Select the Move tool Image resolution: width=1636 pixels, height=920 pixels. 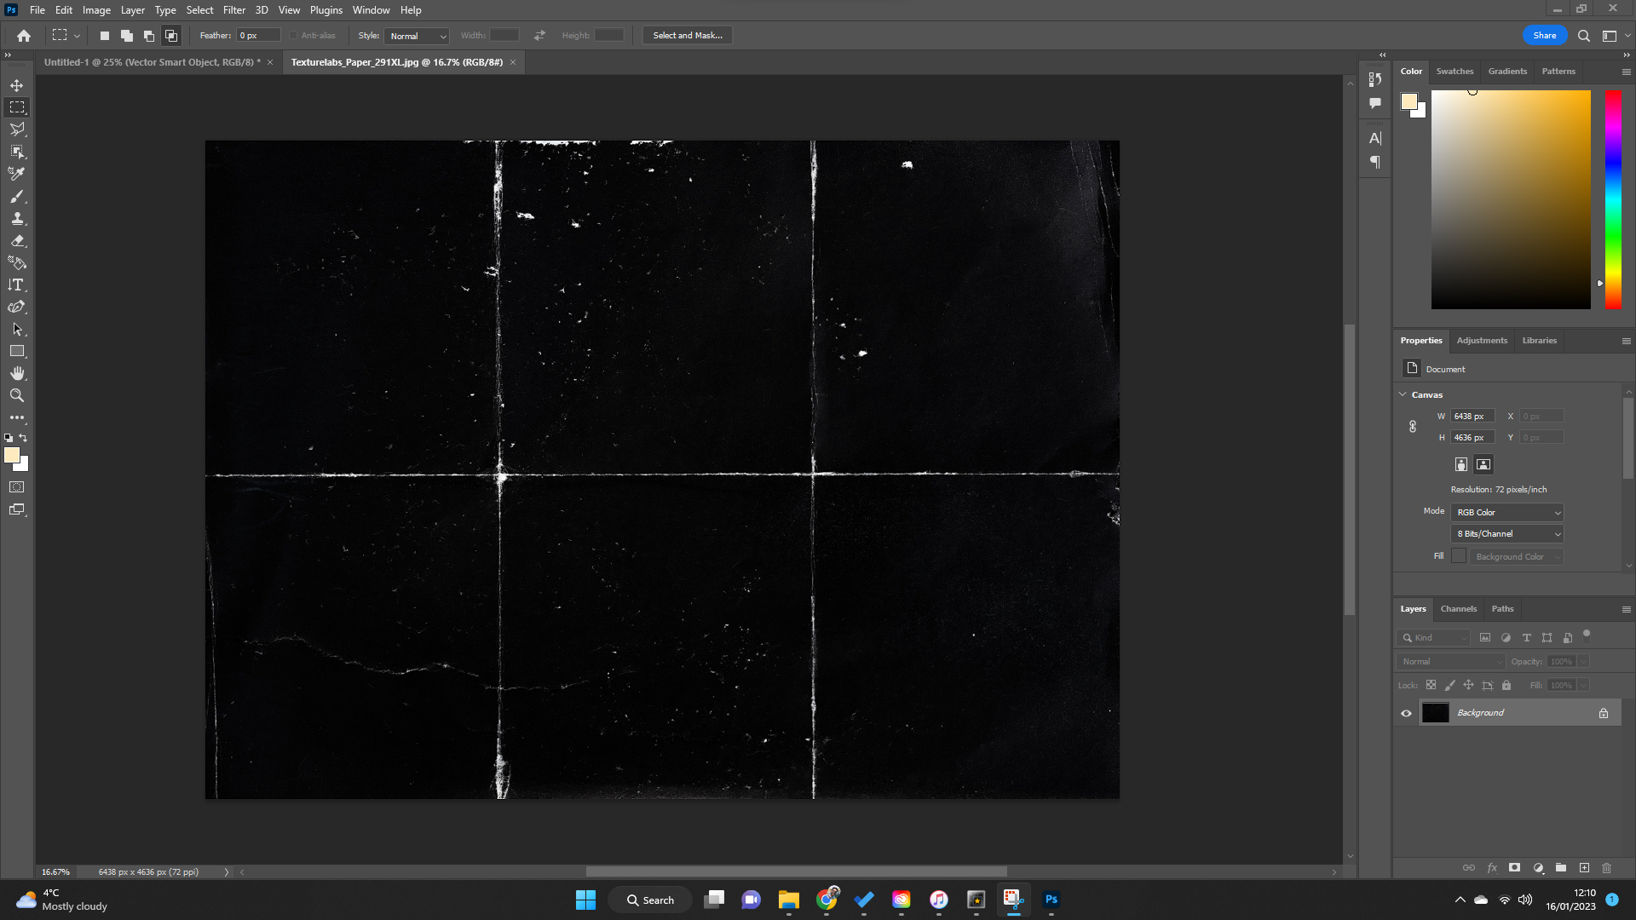17,85
